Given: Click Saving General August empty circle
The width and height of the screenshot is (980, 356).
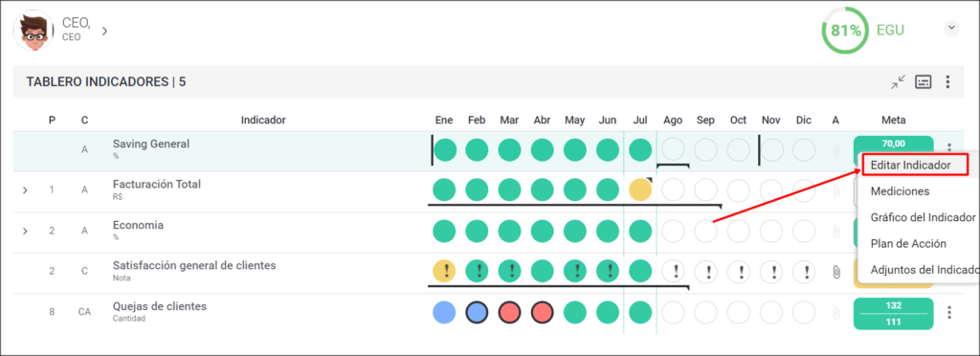Looking at the screenshot, I should [673, 150].
